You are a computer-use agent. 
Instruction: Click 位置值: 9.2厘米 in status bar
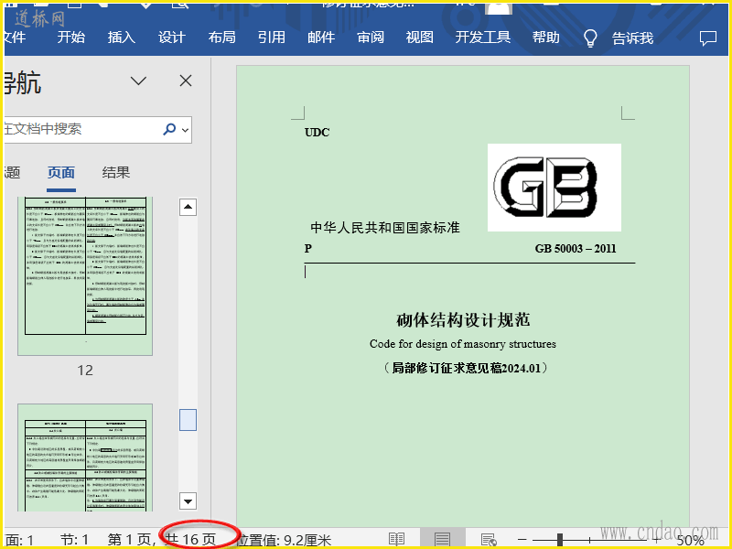pyautogui.click(x=284, y=541)
